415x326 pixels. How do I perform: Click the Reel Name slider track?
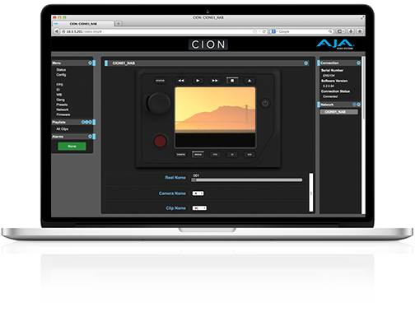click(247, 180)
